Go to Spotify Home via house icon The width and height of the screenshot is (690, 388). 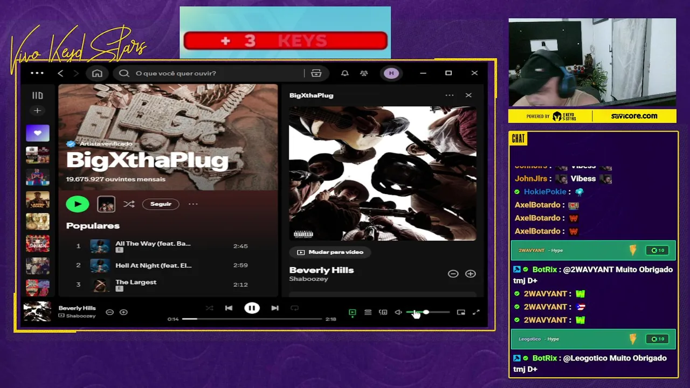pyautogui.click(x=97, y=73)
